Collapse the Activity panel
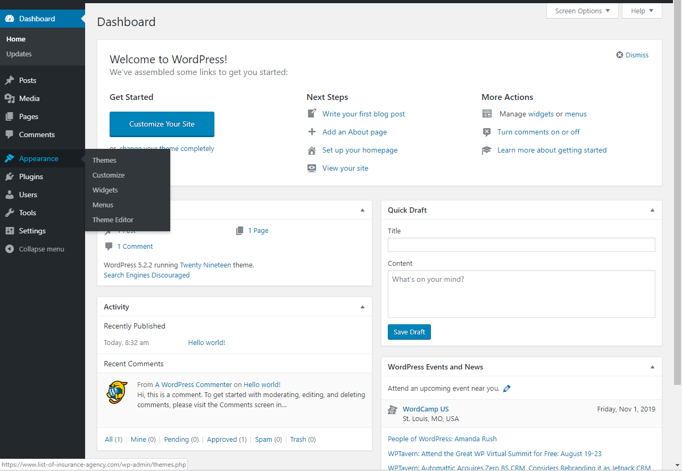Image resolution: width=682 pixels, height=471 pixels. 363,307
